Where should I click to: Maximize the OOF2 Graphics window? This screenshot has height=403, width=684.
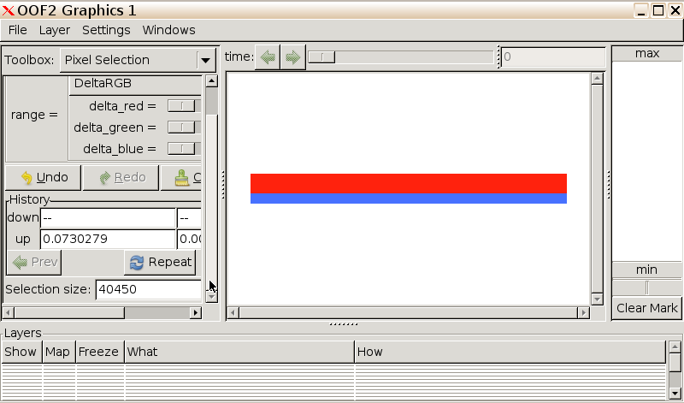click(x=658, y=10)
